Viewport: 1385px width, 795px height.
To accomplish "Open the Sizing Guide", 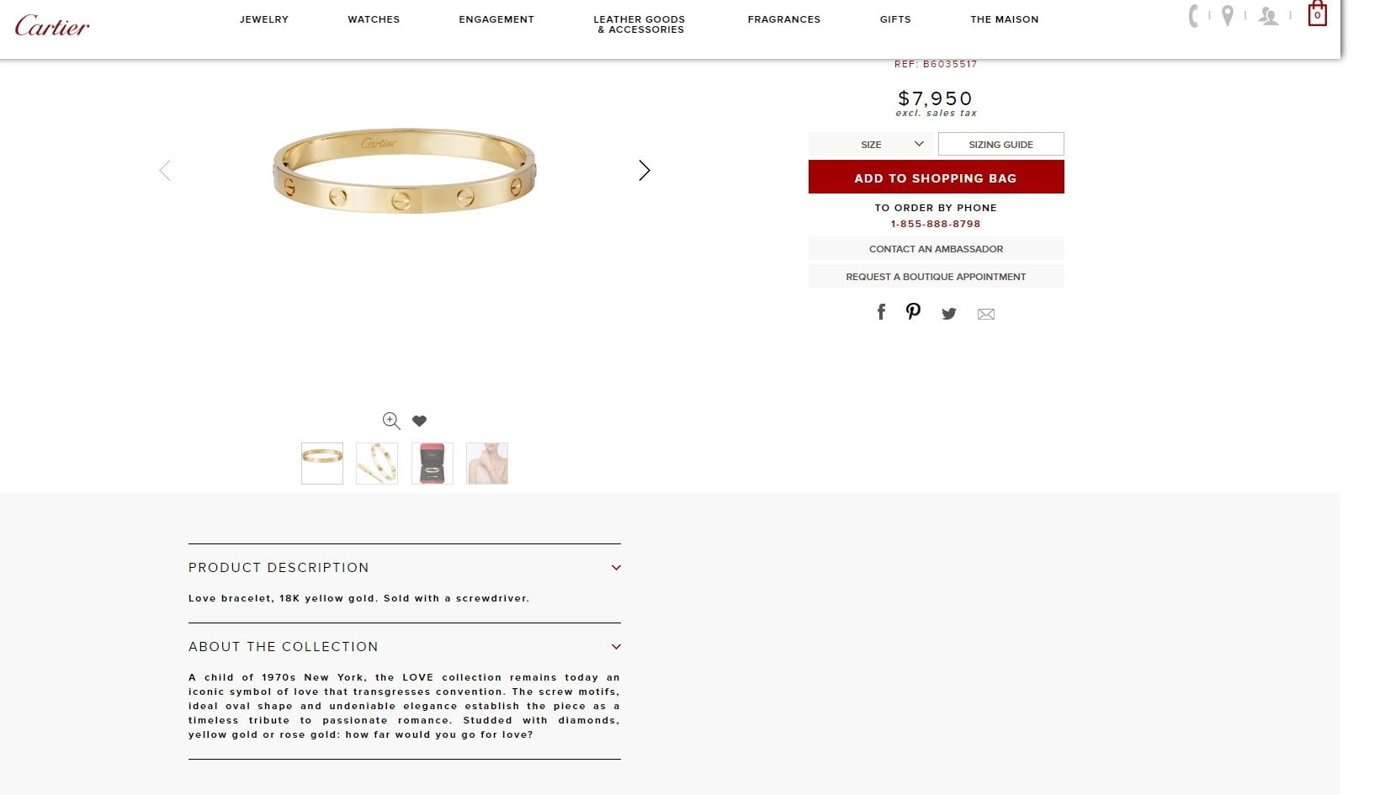I will tap(1000, 144).
